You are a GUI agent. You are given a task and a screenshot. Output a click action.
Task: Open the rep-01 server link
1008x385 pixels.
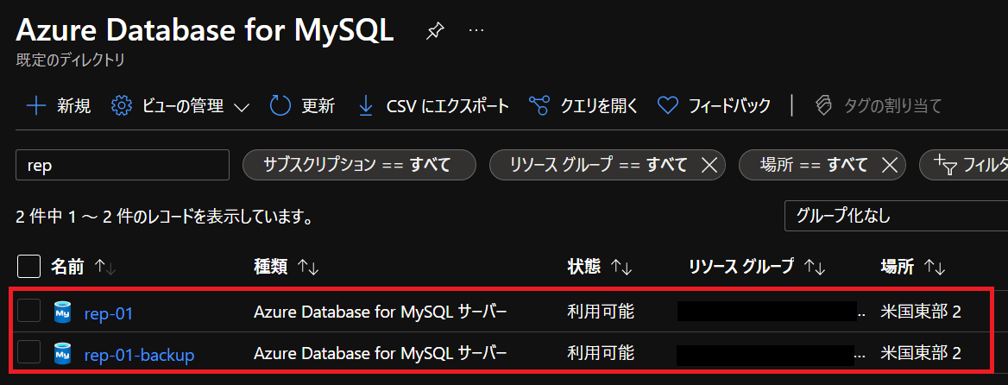click(x=109, y=313)
